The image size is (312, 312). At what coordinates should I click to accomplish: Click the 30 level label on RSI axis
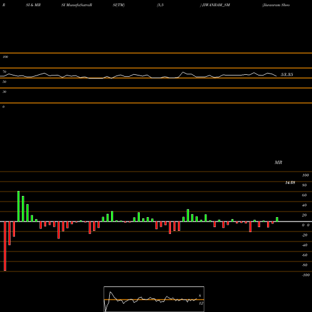click(4, 92)
